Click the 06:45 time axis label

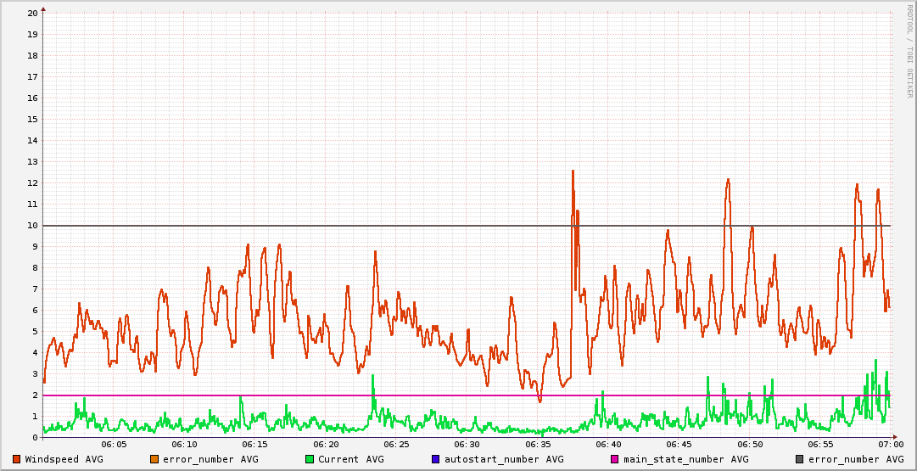coord(679,445)
